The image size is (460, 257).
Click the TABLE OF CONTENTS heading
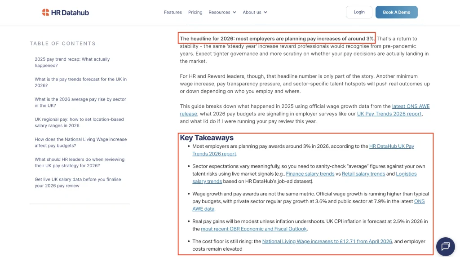[62, 44]
